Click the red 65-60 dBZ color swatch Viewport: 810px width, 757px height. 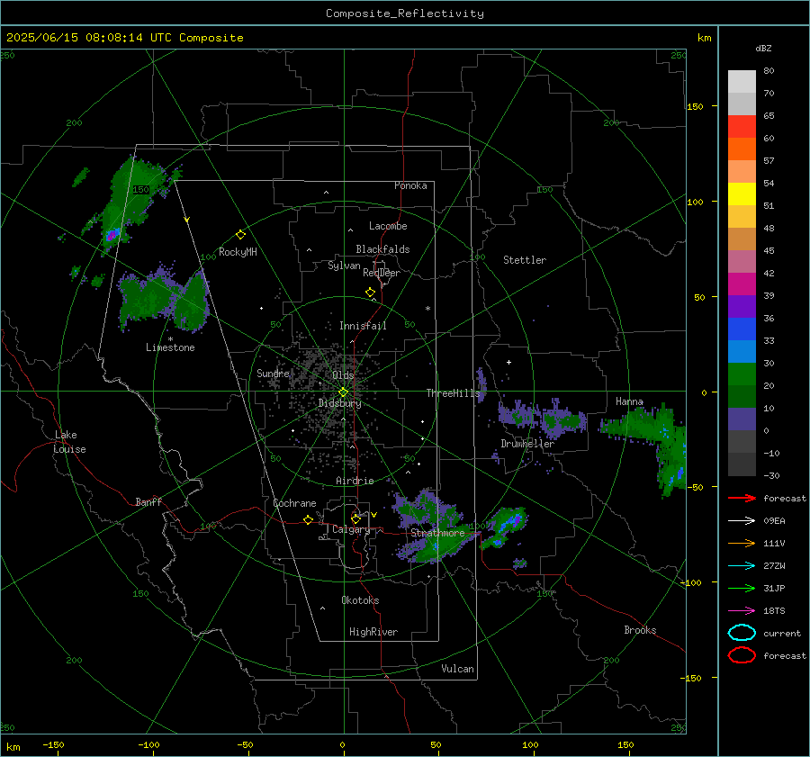742,127
